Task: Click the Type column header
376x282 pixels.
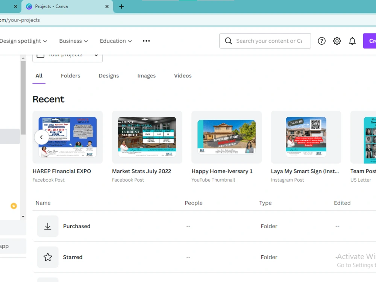Action: point(265,203)
